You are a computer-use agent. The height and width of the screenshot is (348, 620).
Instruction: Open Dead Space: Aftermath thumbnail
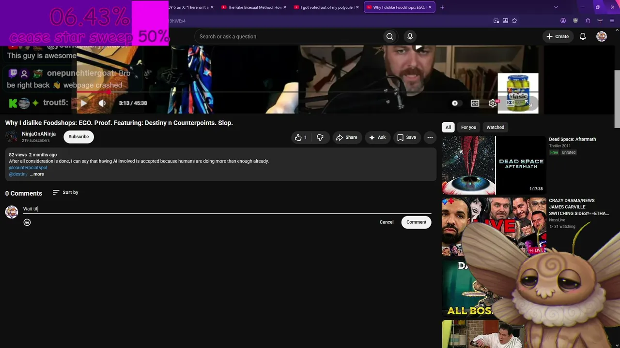[x=494, y=165]
